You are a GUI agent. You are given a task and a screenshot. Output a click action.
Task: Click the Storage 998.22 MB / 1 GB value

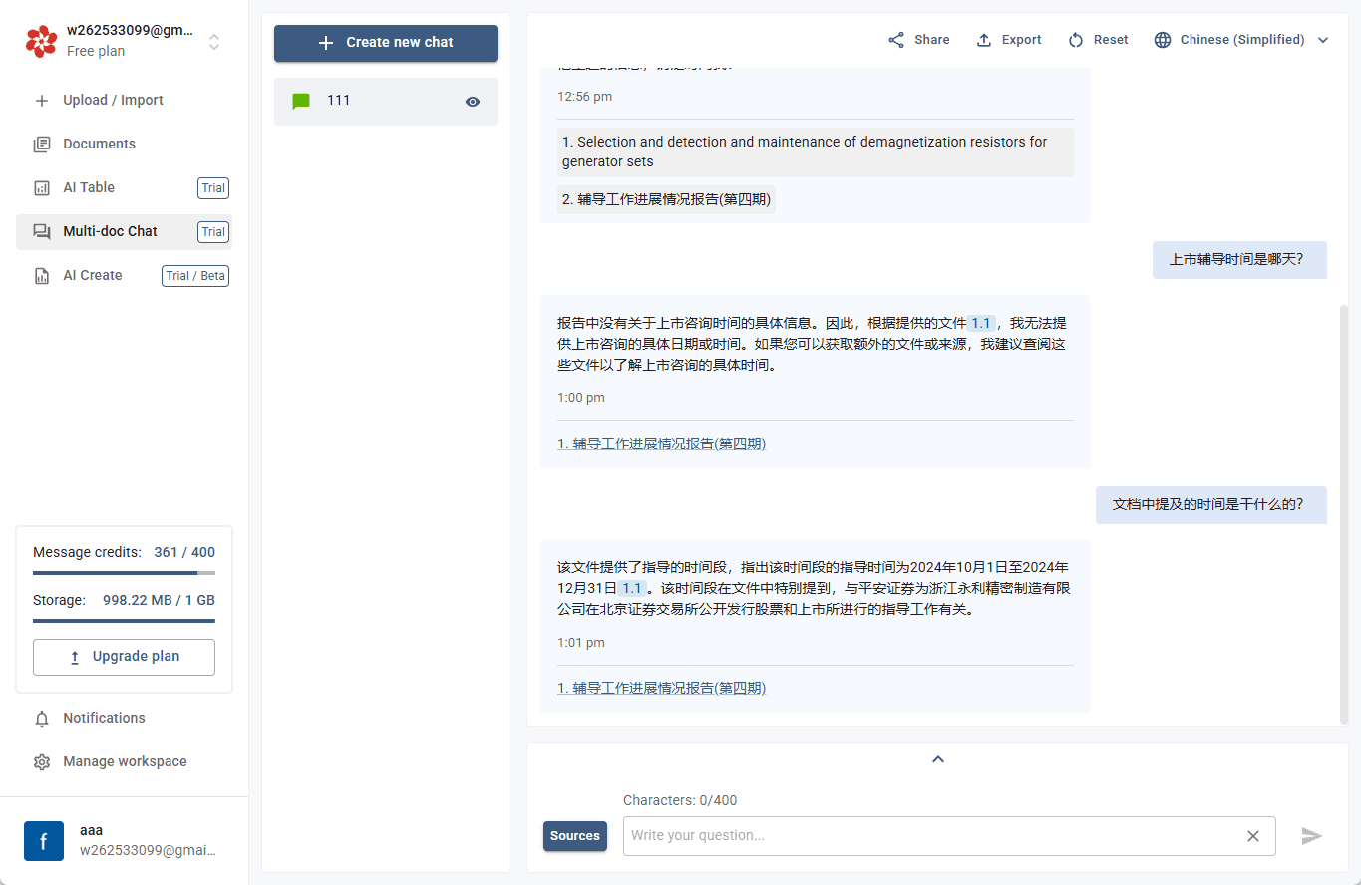(159, 600)
